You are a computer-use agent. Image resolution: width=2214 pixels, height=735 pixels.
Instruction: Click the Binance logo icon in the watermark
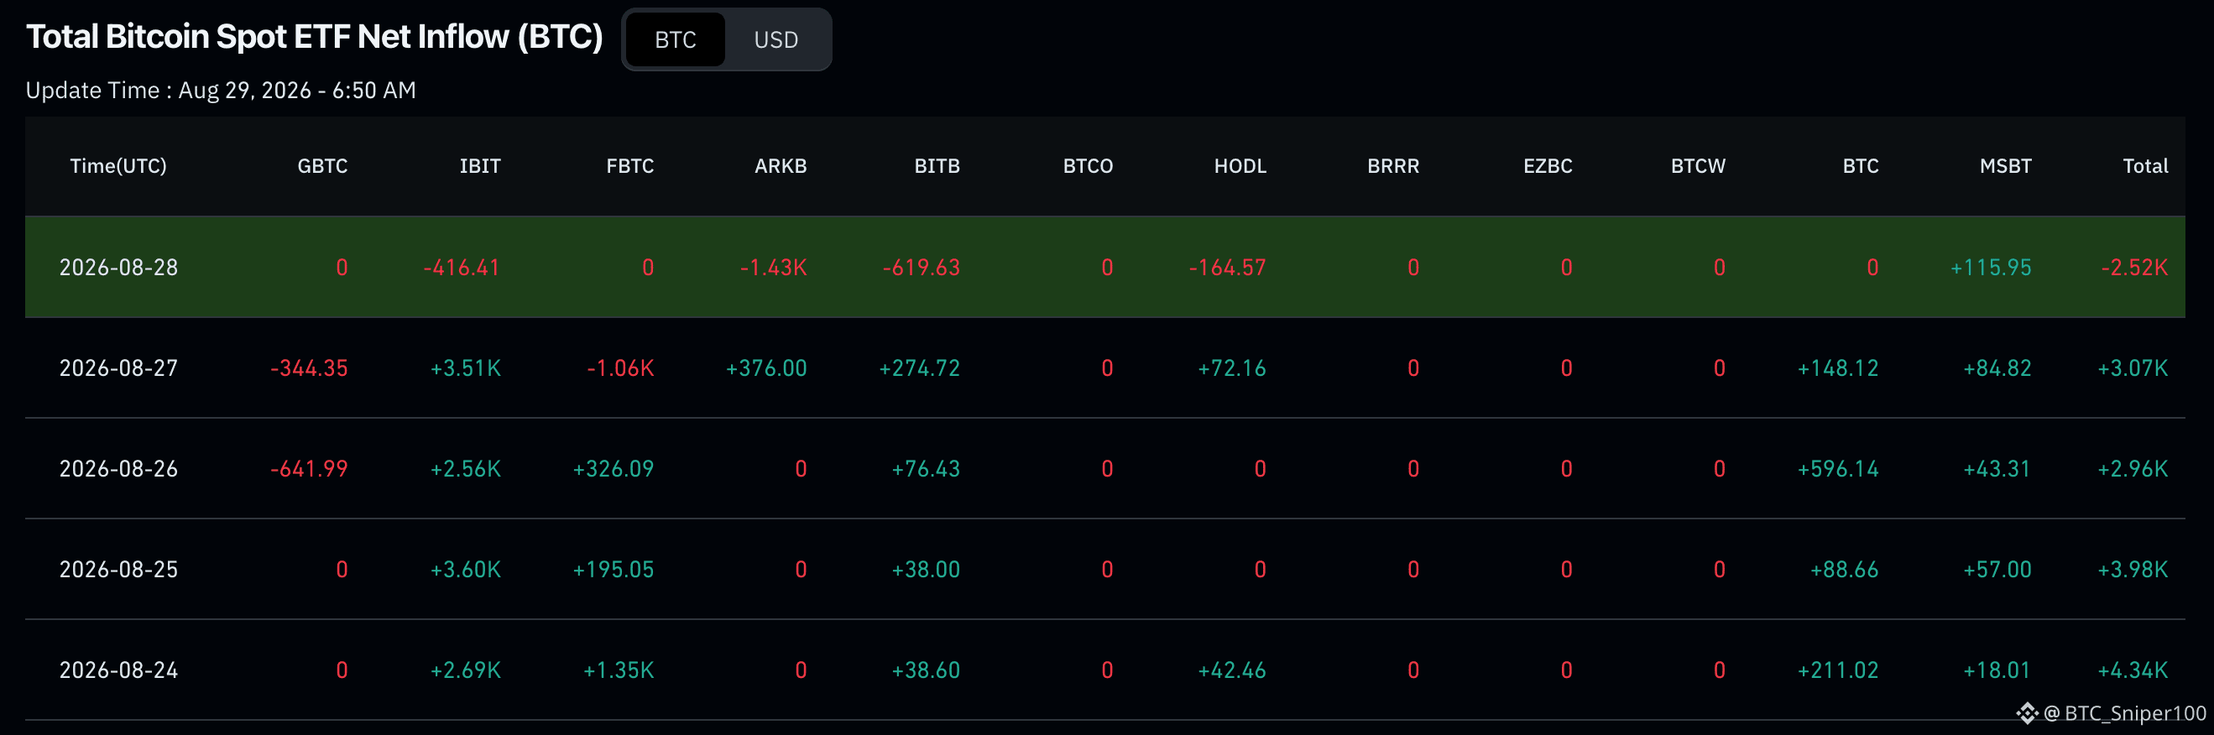coord(2028,712)
